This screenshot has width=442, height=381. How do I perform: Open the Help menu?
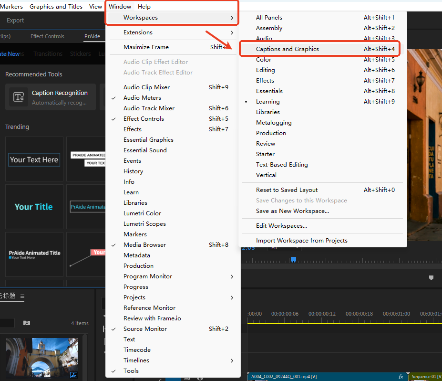point(144,6)
